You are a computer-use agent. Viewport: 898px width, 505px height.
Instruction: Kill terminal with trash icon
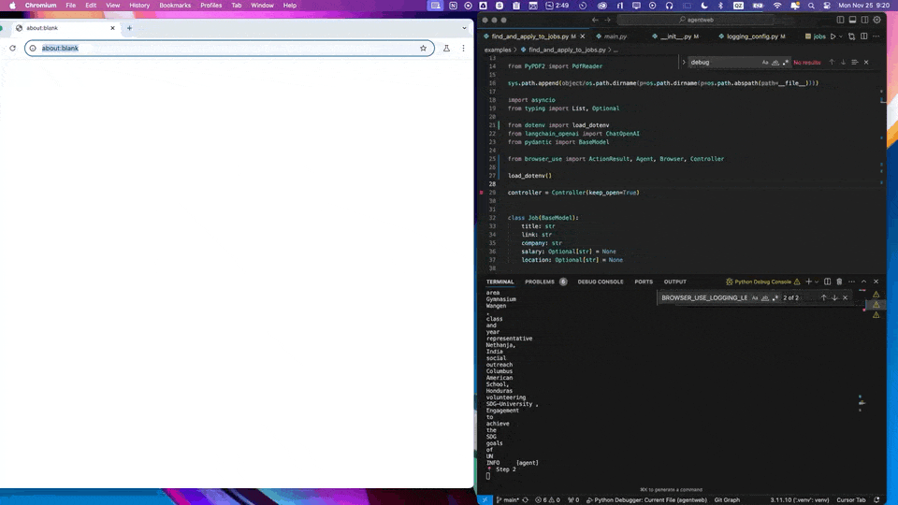(x=840, y=281)
